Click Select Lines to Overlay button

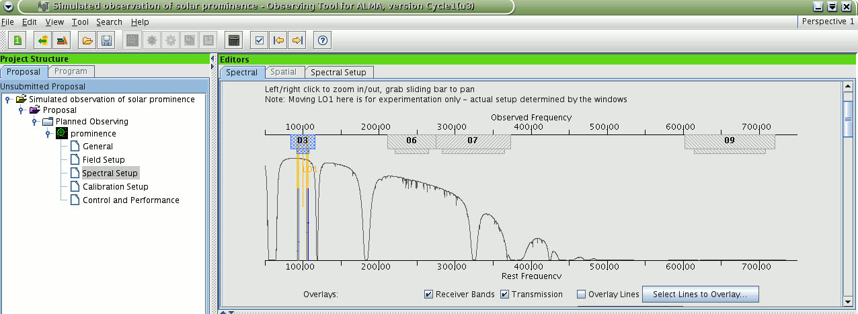700,294
